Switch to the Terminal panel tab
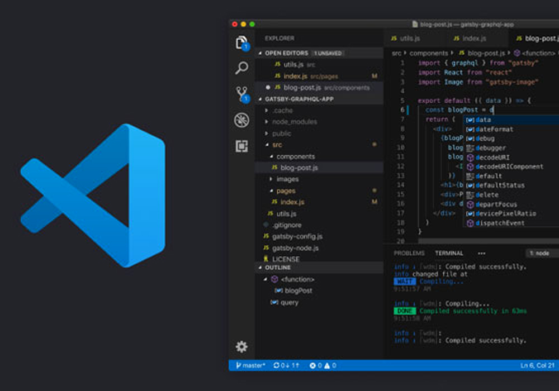Viewport: 559px width, 391px height. coord(449,253)
